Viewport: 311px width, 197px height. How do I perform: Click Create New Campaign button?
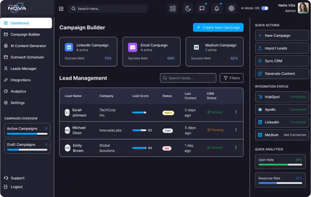pos(218,28)
